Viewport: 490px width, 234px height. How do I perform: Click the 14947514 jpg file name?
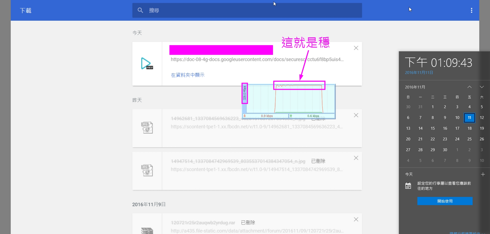(238, 161)
